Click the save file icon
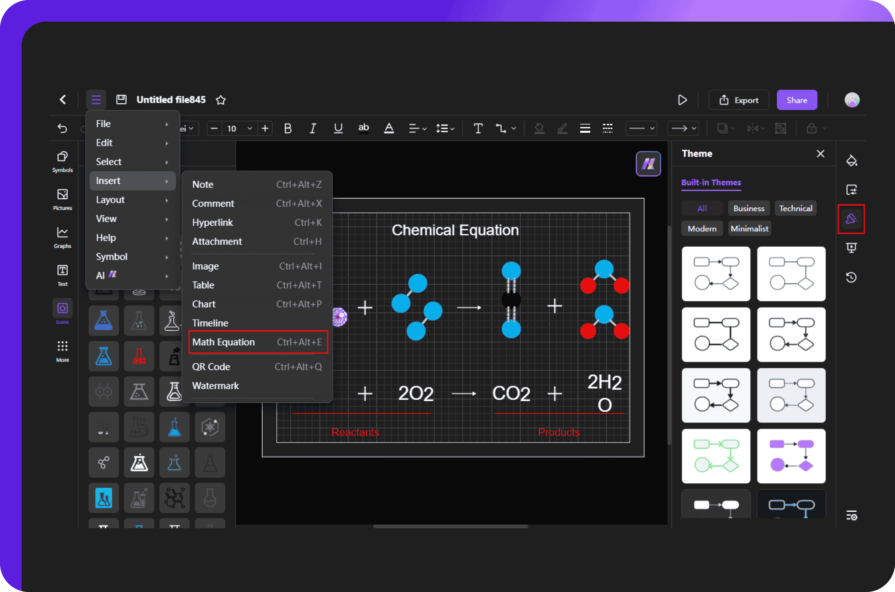 point(121,99)
